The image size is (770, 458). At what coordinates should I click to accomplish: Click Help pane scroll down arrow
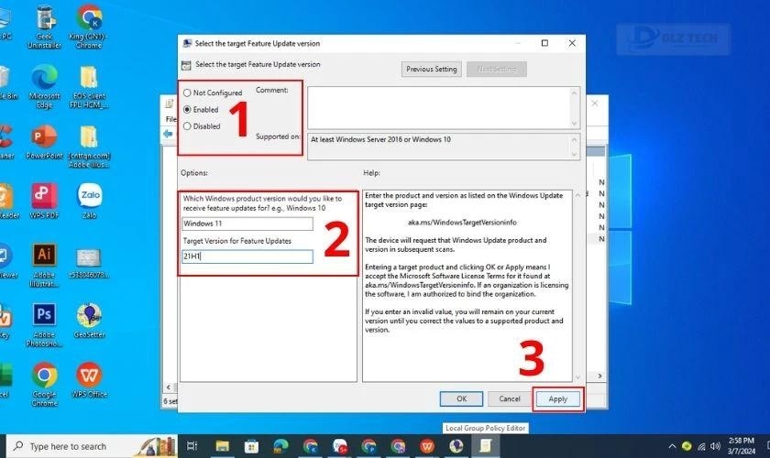[577, 376]
